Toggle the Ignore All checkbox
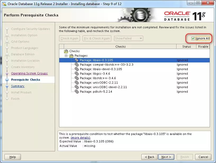 pos(193,38)
